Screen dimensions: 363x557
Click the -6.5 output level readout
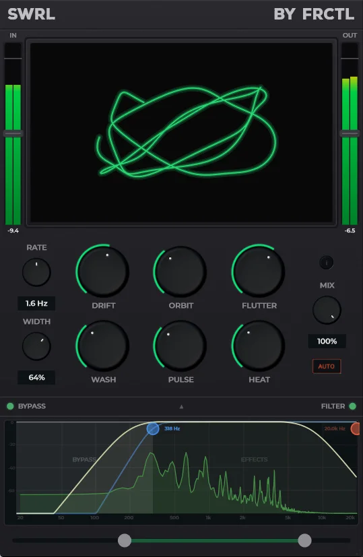(350, 230)
